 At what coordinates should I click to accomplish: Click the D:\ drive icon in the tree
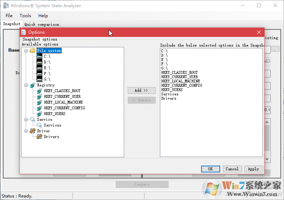pos(39,62)
